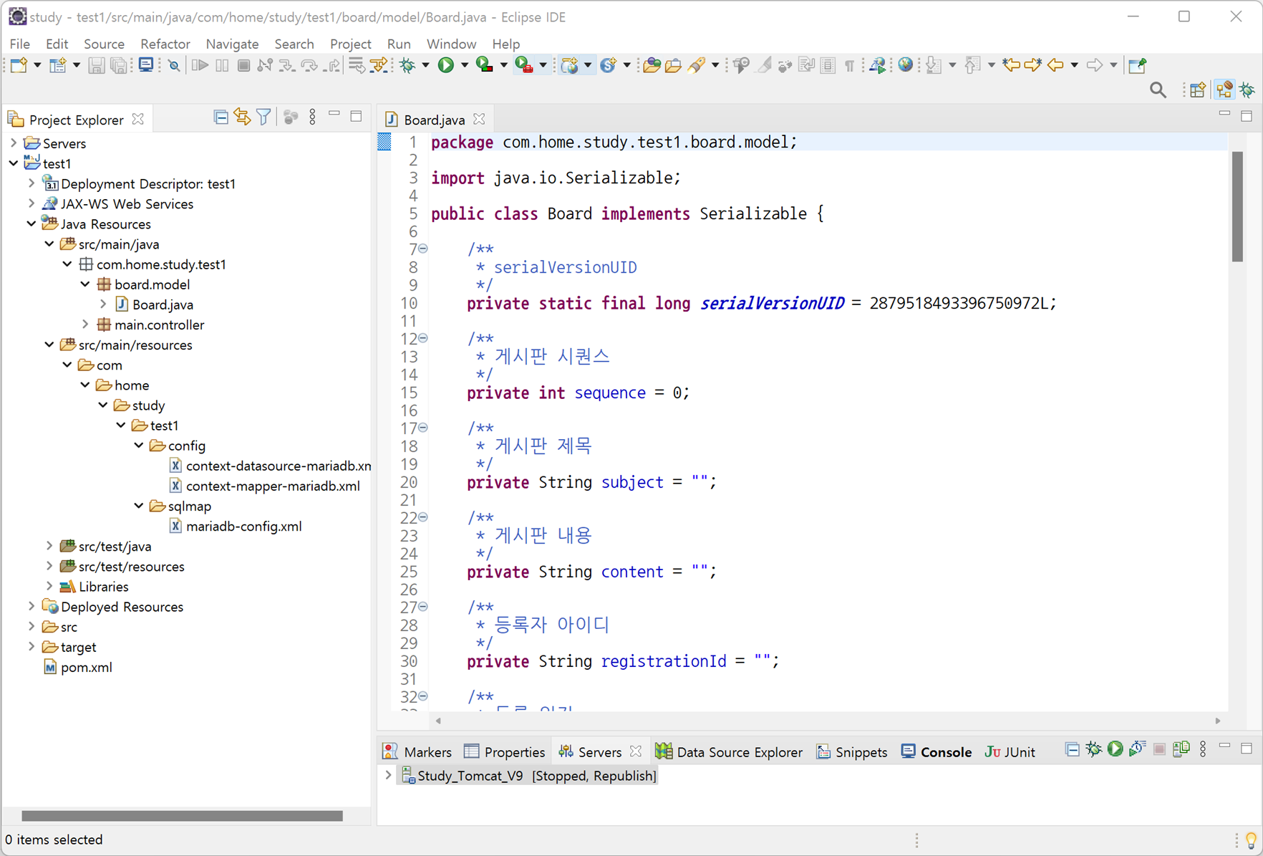1263x856 pixels.
Task: Click the Open Type folder icon
Action: [x=651, y=65]
